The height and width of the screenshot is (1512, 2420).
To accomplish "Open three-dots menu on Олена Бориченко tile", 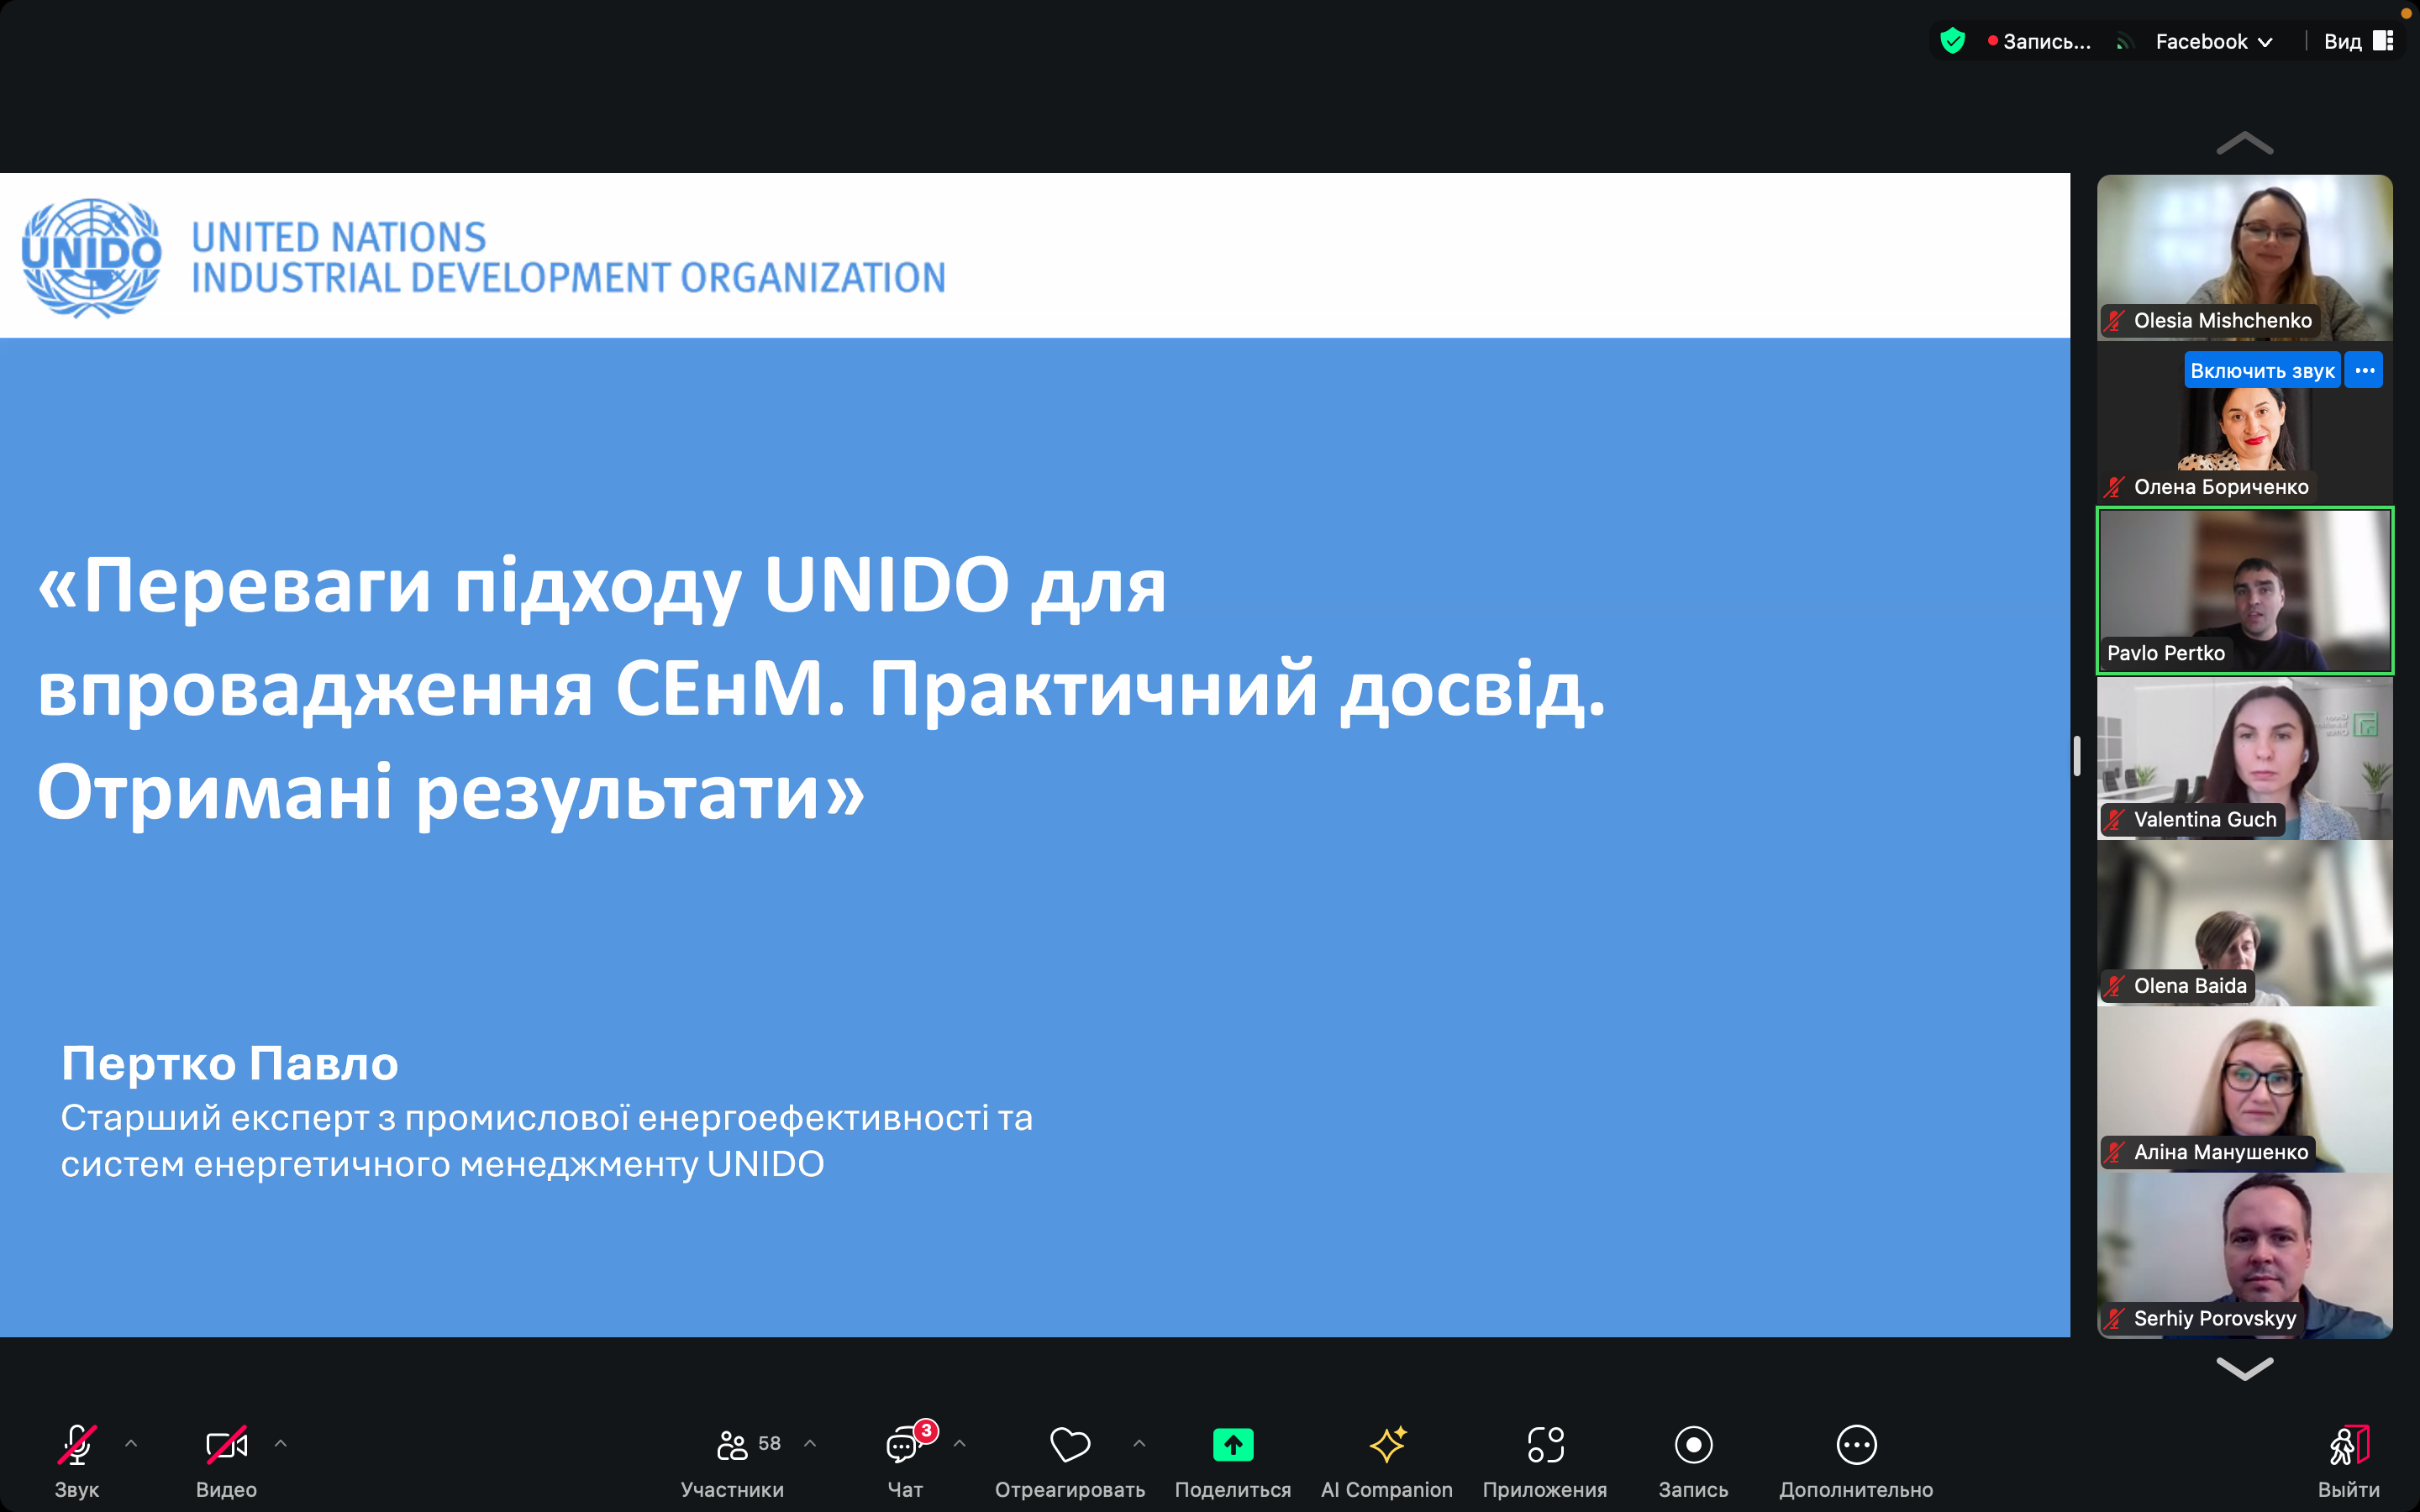I will tap(2364, 371).
